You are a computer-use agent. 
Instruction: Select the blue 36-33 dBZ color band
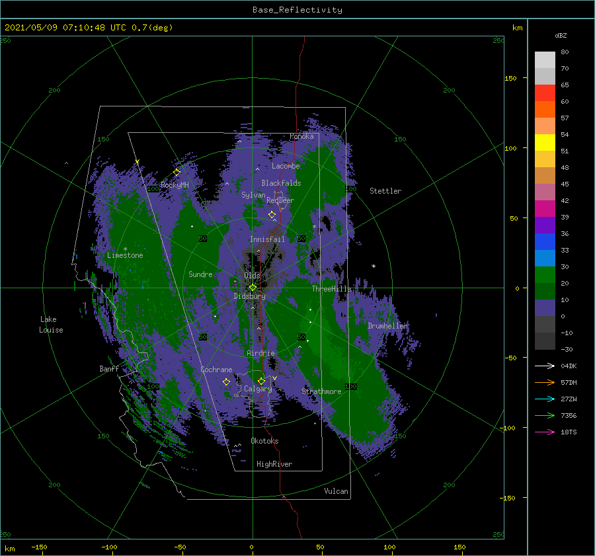coord(545,242)
